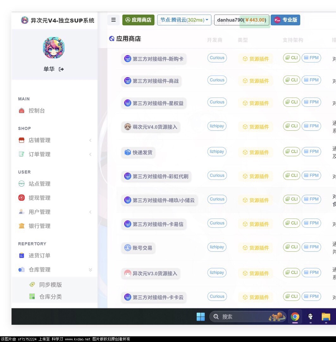Click the 专业版 edition badge

285,20
